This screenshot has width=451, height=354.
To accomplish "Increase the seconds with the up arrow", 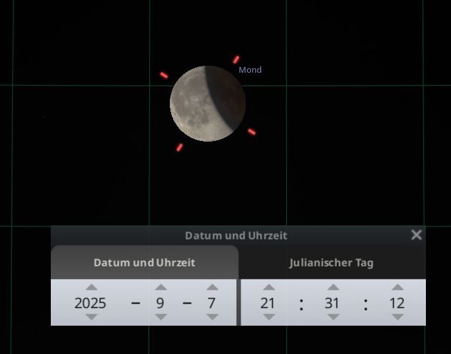I will (x=398, y=287).
